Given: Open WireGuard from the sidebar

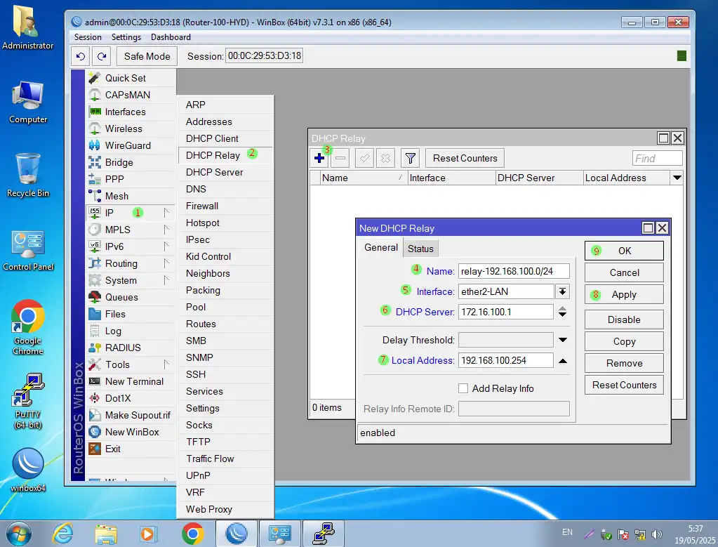Looking at the screenshot, I should click(x=127, y=145).
